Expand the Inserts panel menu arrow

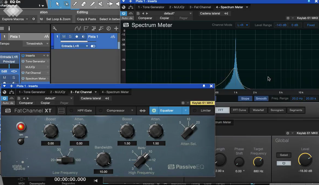pos(44,55)
